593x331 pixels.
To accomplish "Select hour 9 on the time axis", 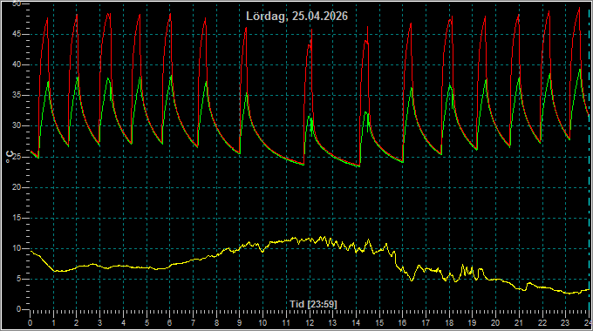I will point(240,323).
